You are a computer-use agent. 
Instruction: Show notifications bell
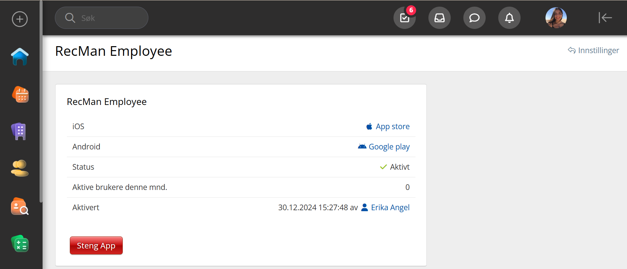click(x=509, y=18)
